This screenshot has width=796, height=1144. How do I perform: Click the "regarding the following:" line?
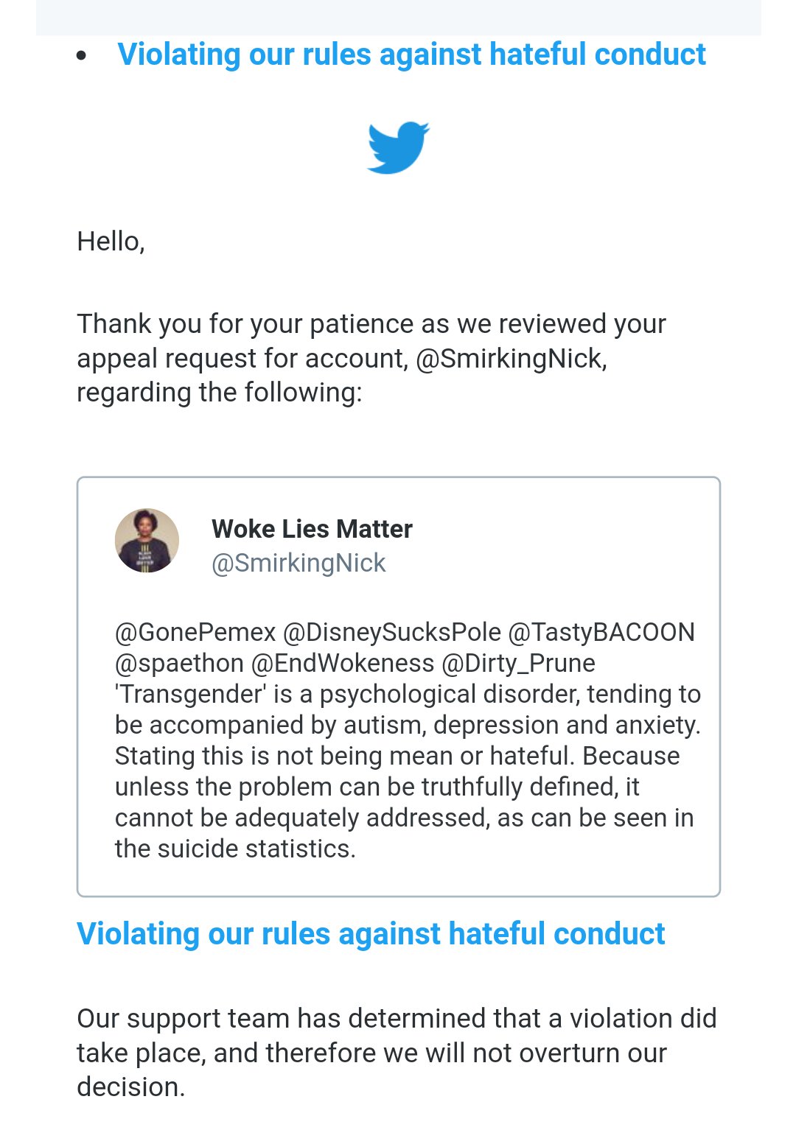(219, 393)
